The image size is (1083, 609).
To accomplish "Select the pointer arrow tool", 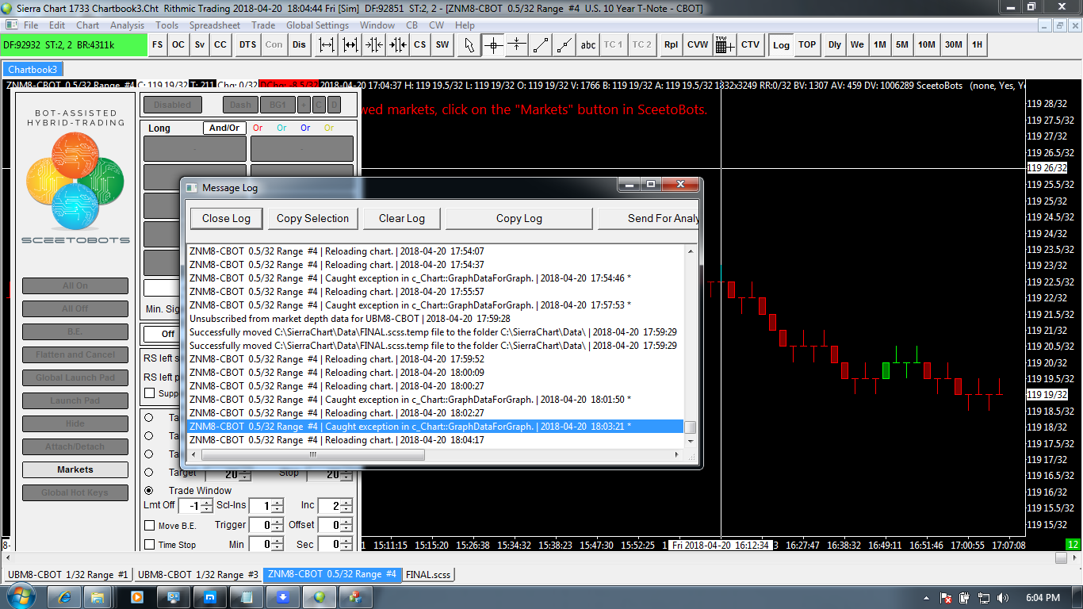I will click(469, 45).
